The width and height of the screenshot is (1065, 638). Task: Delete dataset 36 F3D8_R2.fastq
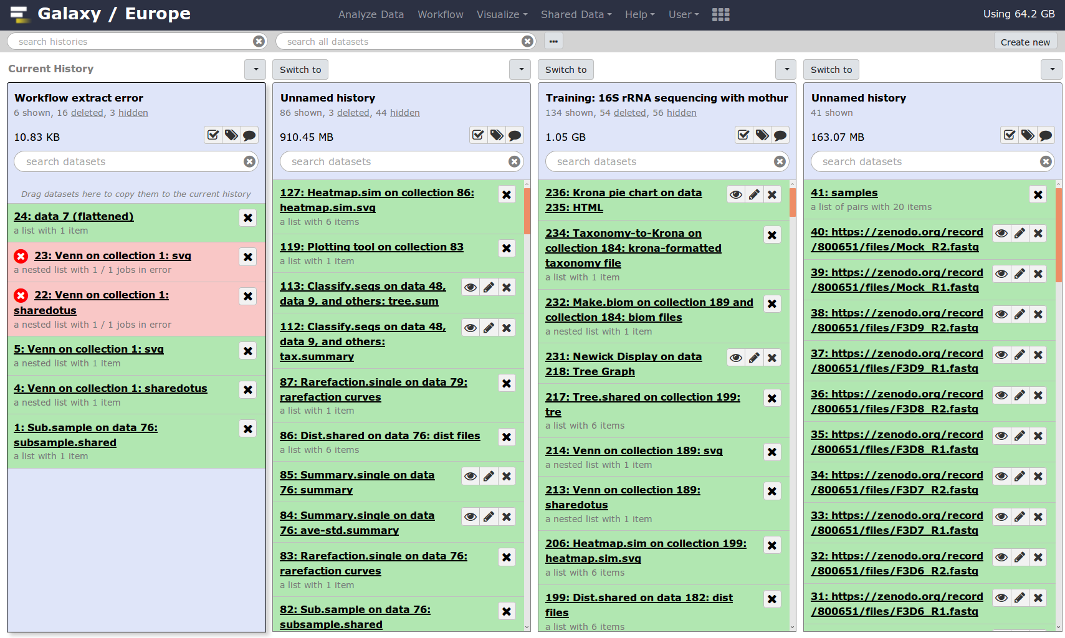tap(1038, 395)
